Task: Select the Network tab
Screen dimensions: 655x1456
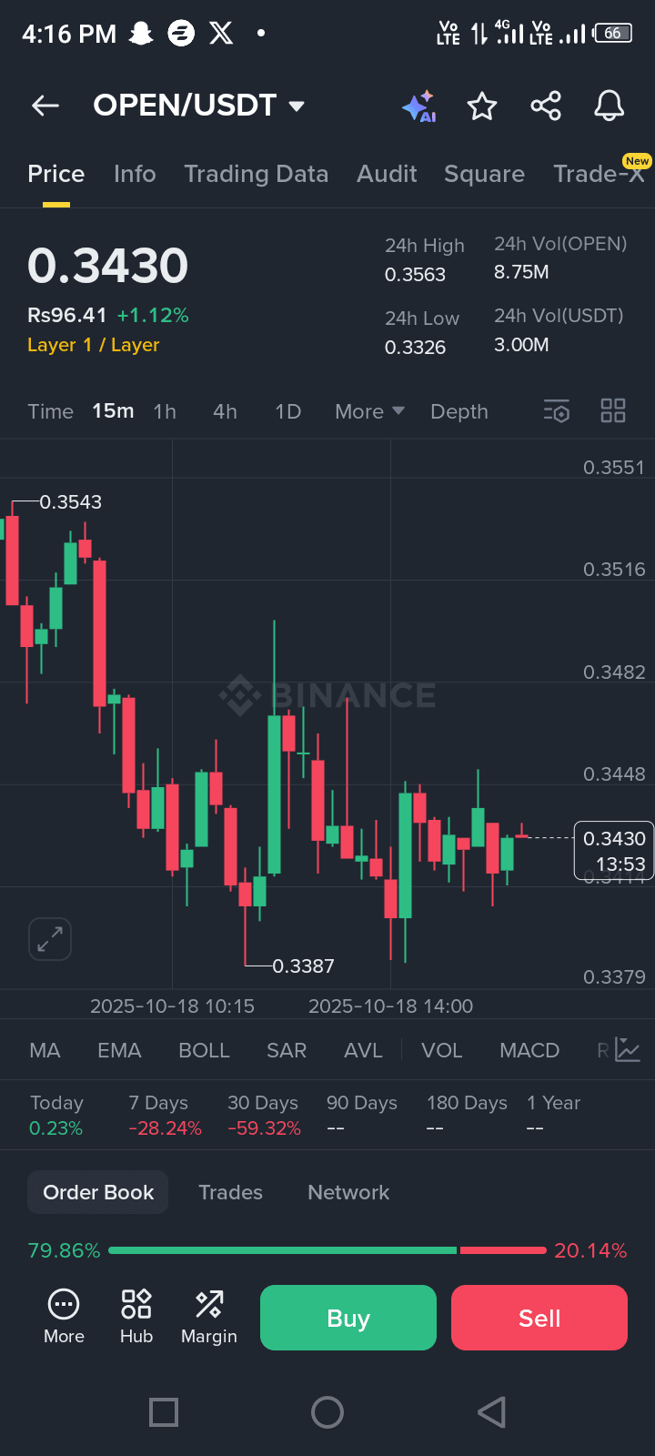Action: coord(348,1192)
